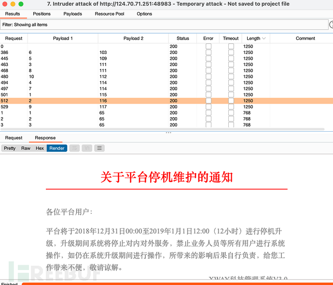Sort by the Request column header
The image size is (333, 285).
(x=14, y=39)
